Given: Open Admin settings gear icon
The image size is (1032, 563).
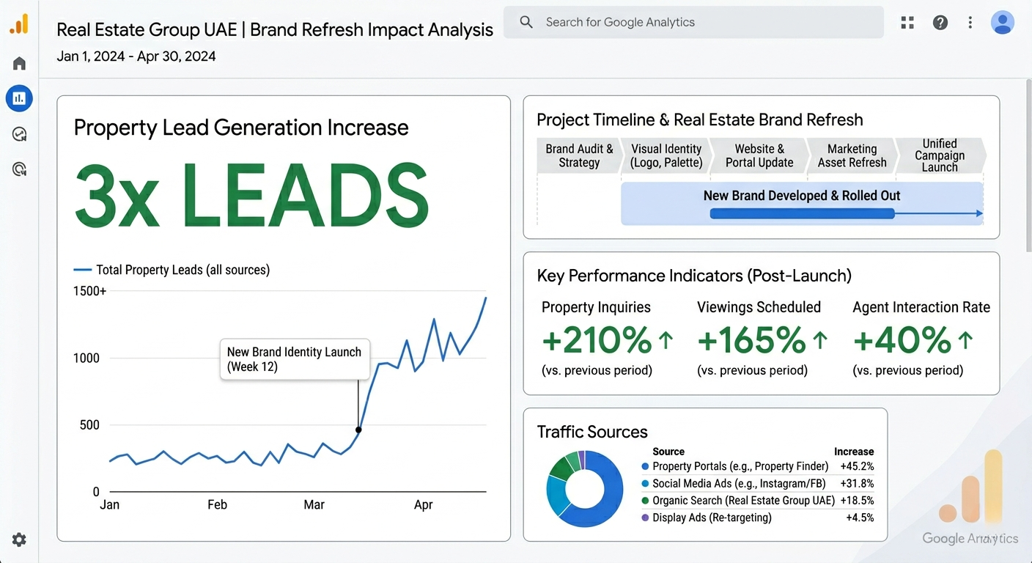Looking at the screenshot, I should 19,540.
